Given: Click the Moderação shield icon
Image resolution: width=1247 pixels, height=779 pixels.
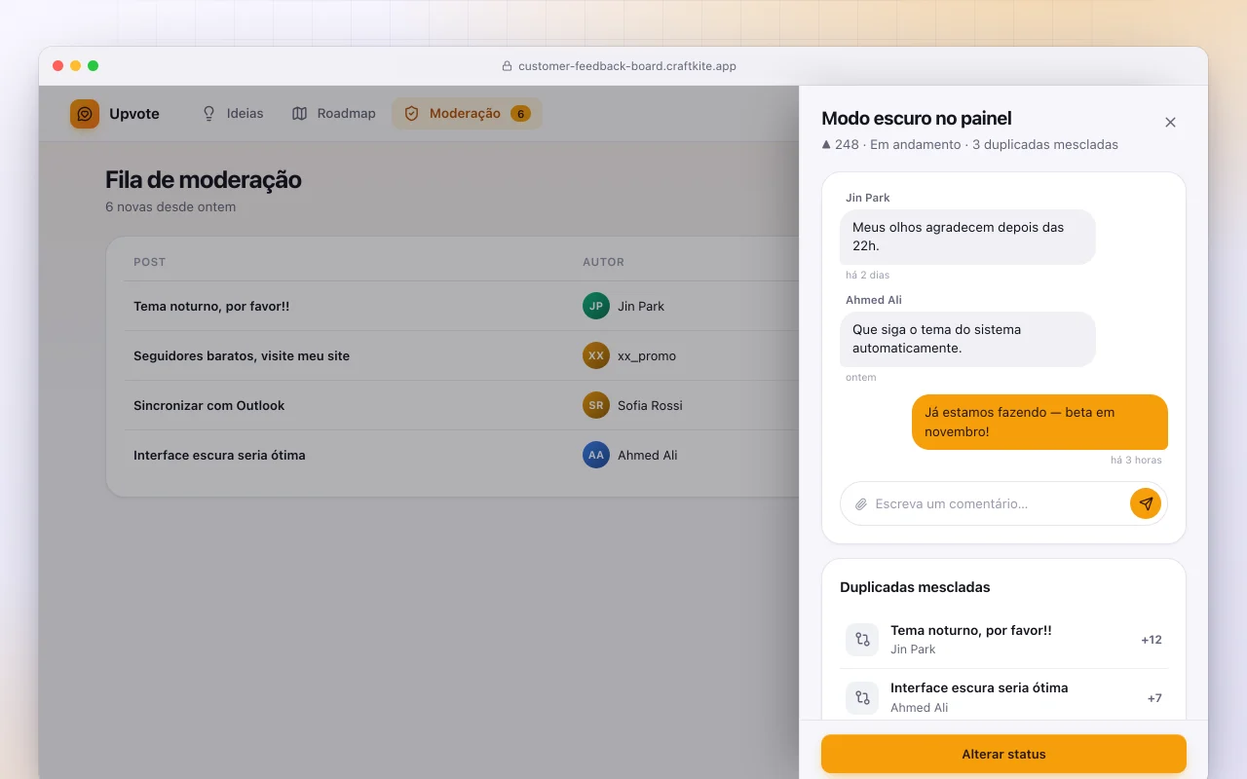Looking at the screenshot, I should point(411,114).
